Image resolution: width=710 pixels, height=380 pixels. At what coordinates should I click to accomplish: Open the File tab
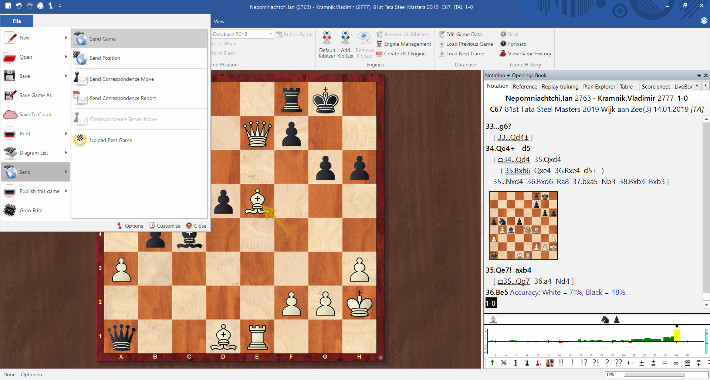pyautogui.click(x=17, y=21)
